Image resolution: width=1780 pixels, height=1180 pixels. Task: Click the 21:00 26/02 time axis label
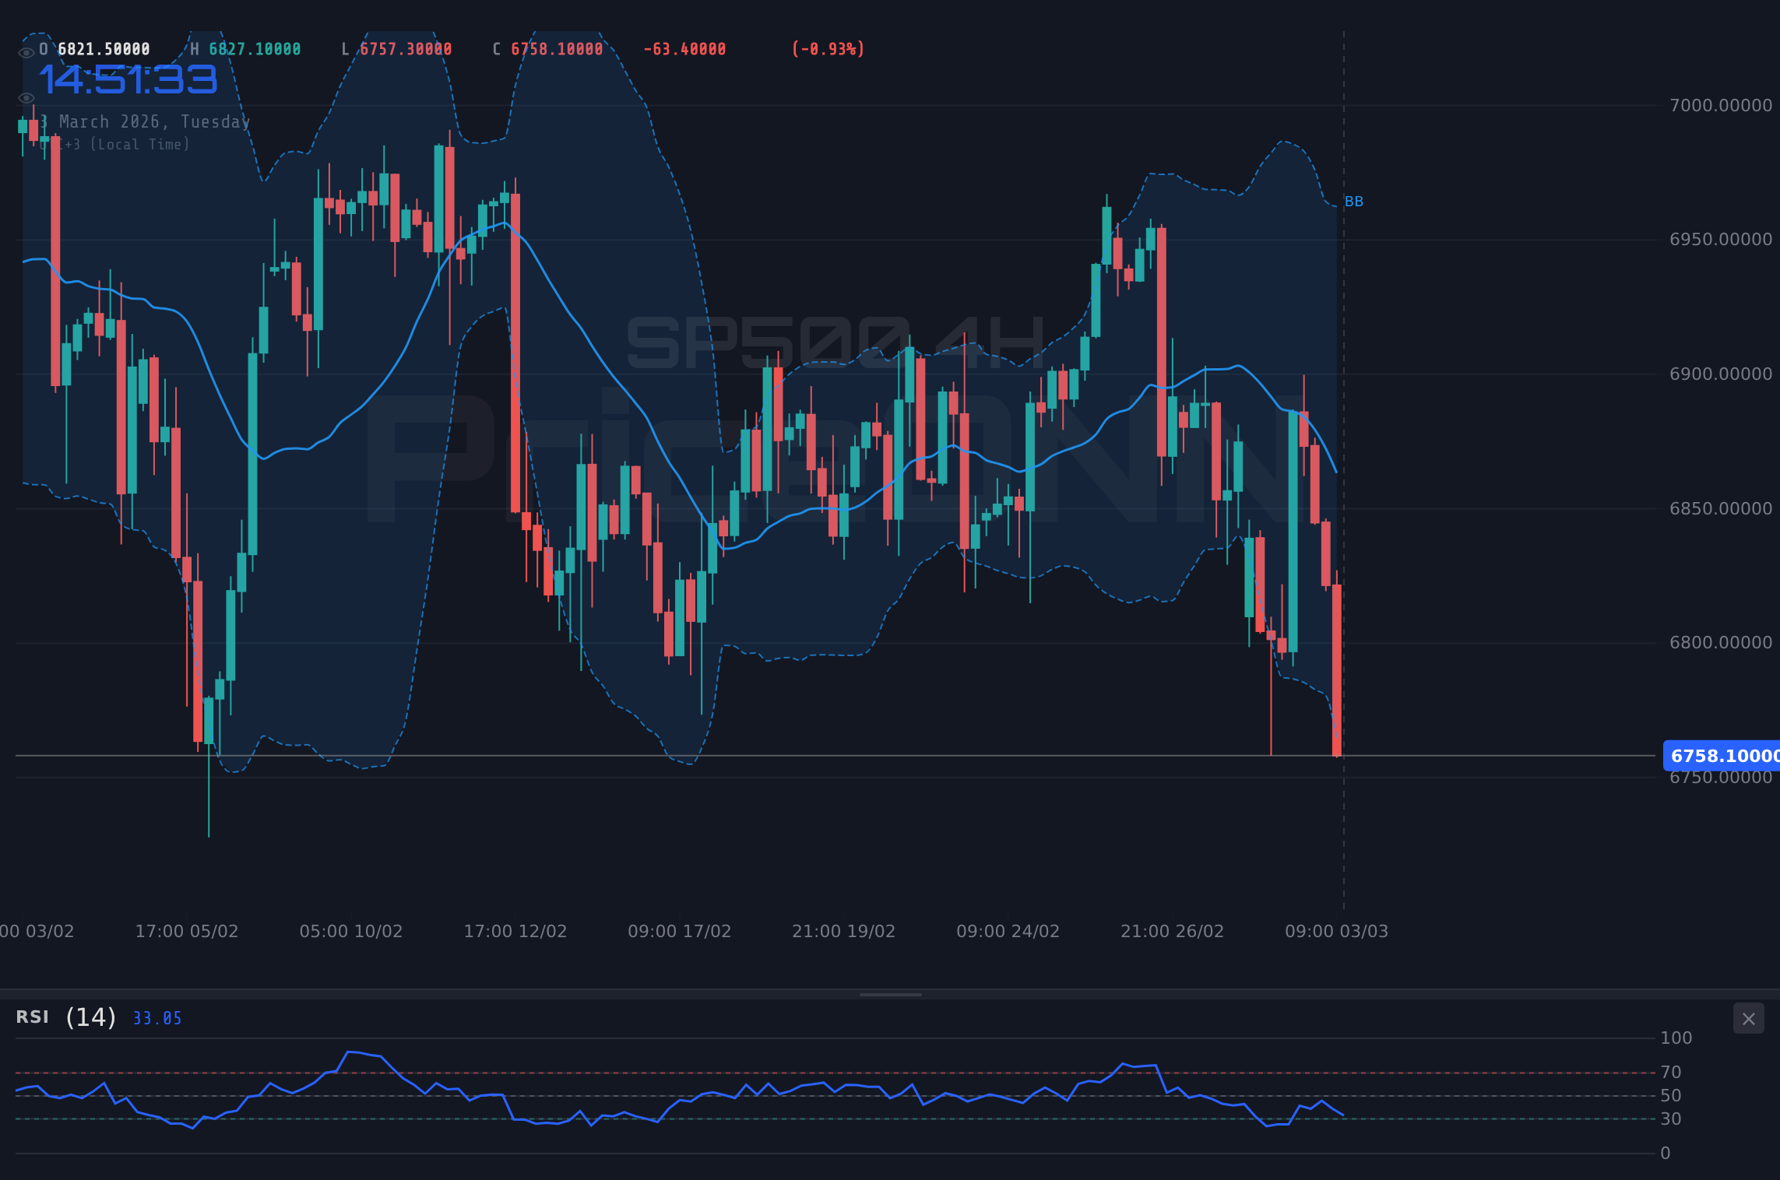point(1173,931)
